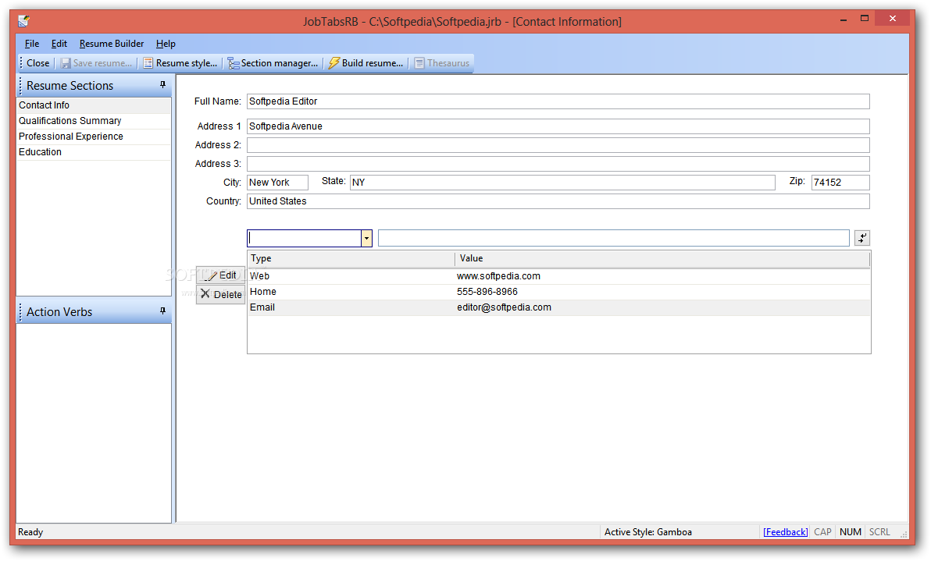This screenshot has width=931, height=561.
Task: Click the Build resume lightning icon
Action: click(334, 63)
